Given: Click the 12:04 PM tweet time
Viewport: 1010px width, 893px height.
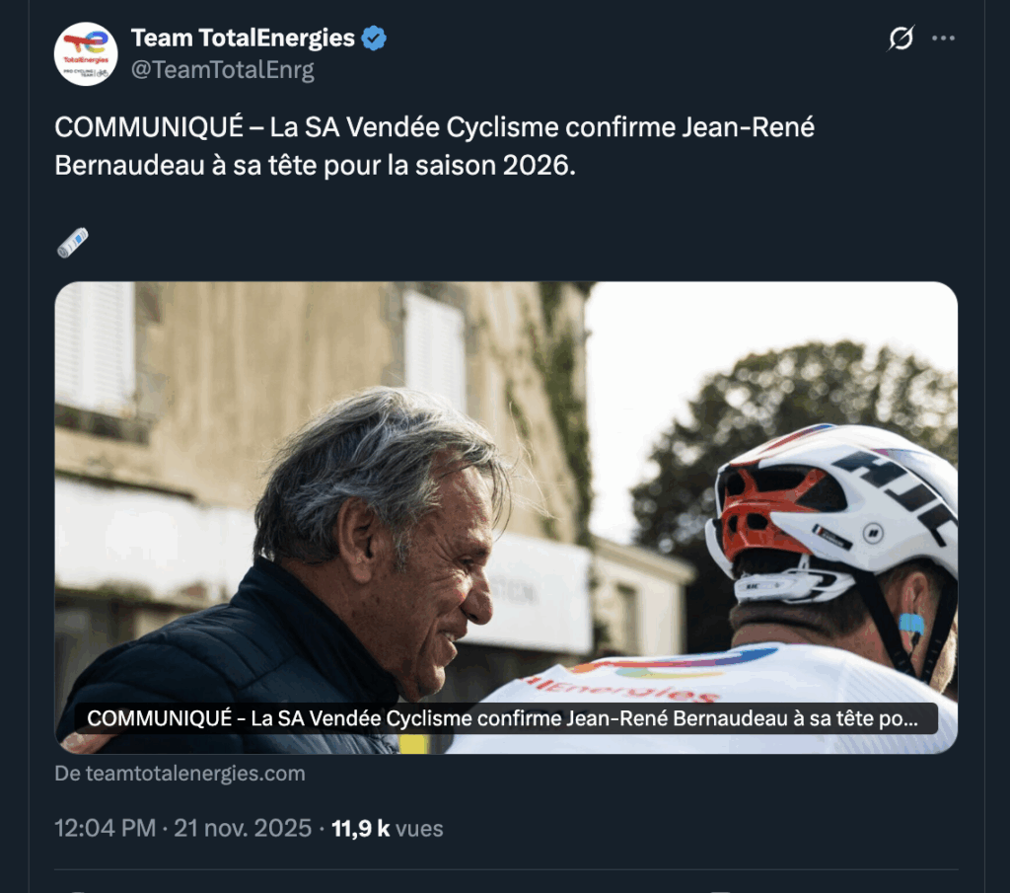Looking at the screenshot, I should pos(105,828).
